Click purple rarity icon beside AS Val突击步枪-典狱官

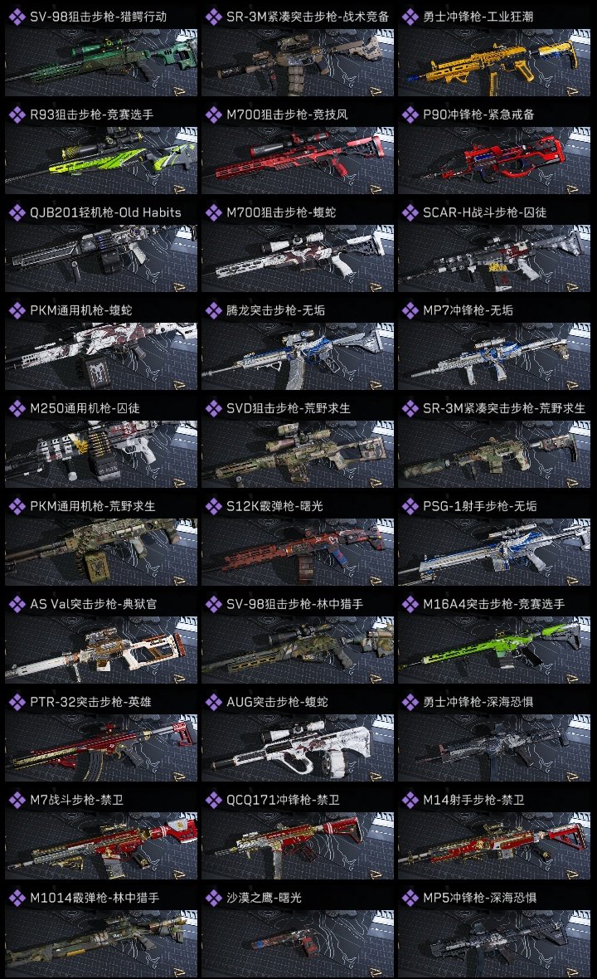pyautogui.click(x=17, y=604)
